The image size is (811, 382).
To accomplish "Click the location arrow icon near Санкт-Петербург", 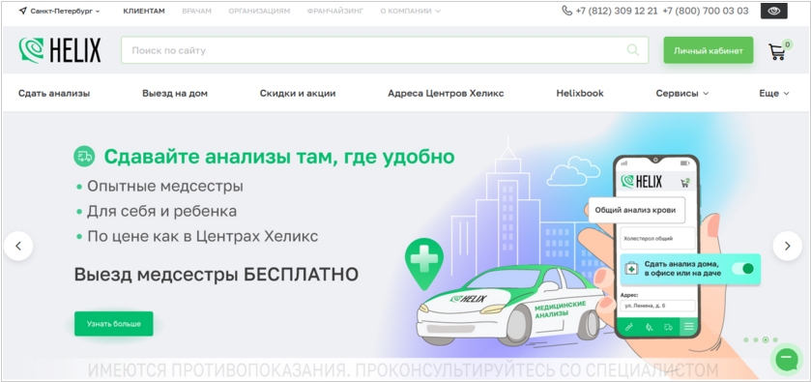I will 22,11.
